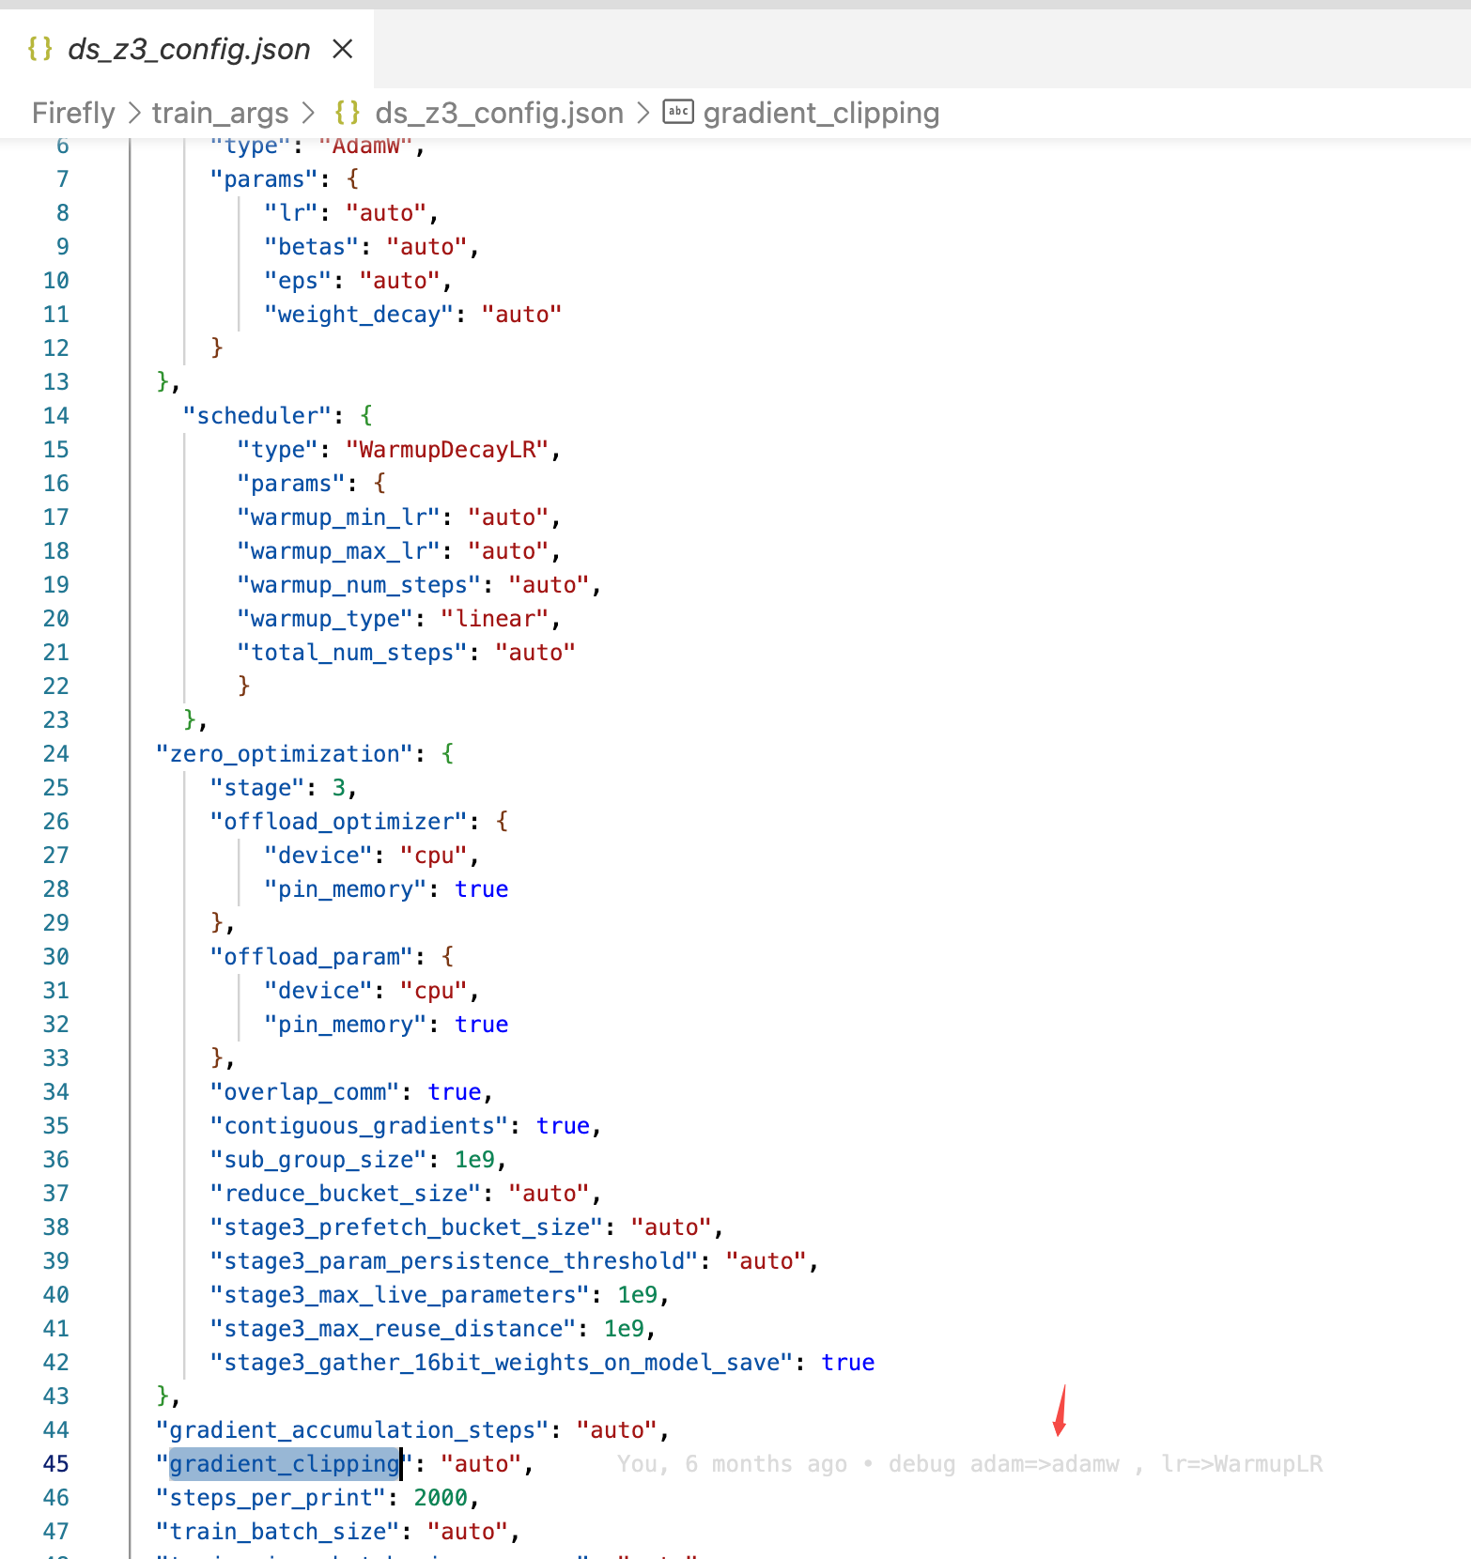Click the "AdamW" value on line 6
1471x1559 pixels.
[365, 146]
